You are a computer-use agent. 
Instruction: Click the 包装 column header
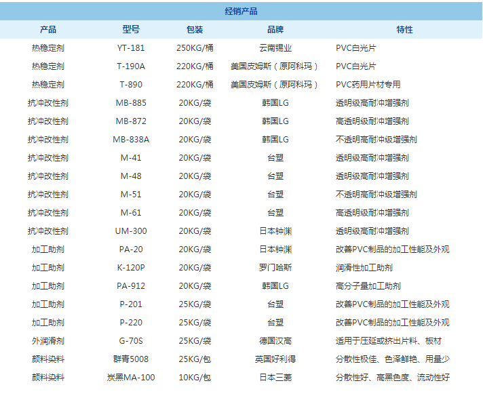coord(195,30)
